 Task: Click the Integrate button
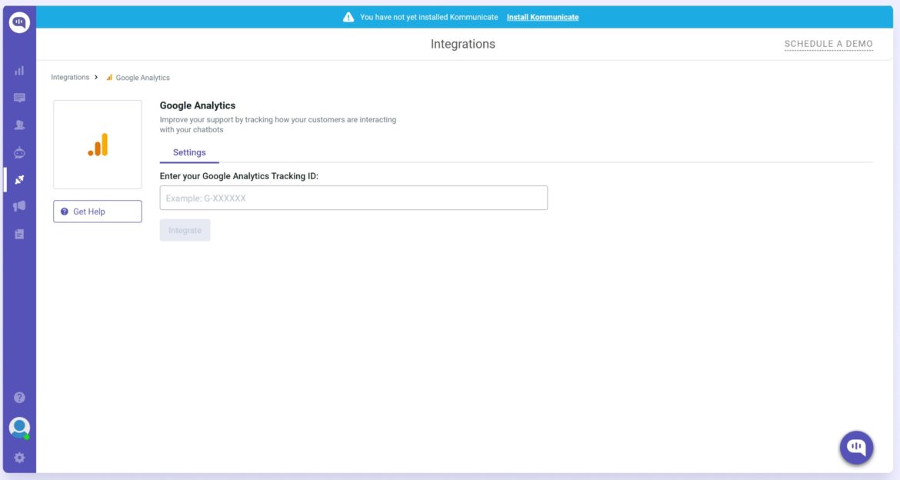(185, 230)
